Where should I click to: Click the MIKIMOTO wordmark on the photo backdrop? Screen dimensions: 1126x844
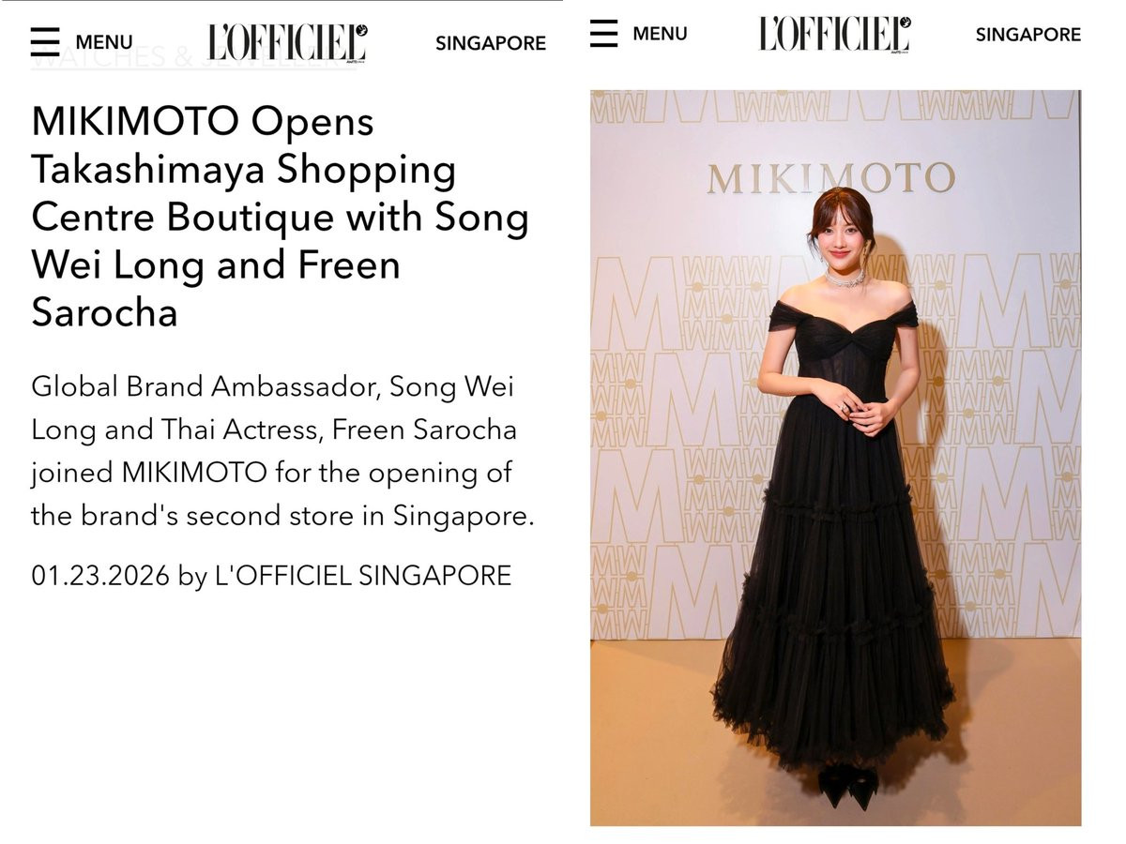[x=830, y=178]
